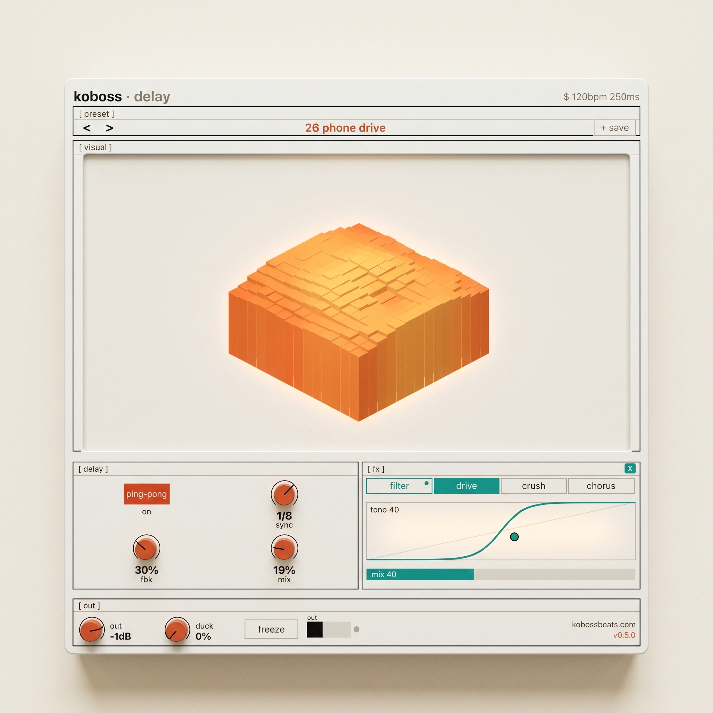Open the preset name 26 phone drive
The height and width of the screenshot is (713, 713).
tap(345, 128)
